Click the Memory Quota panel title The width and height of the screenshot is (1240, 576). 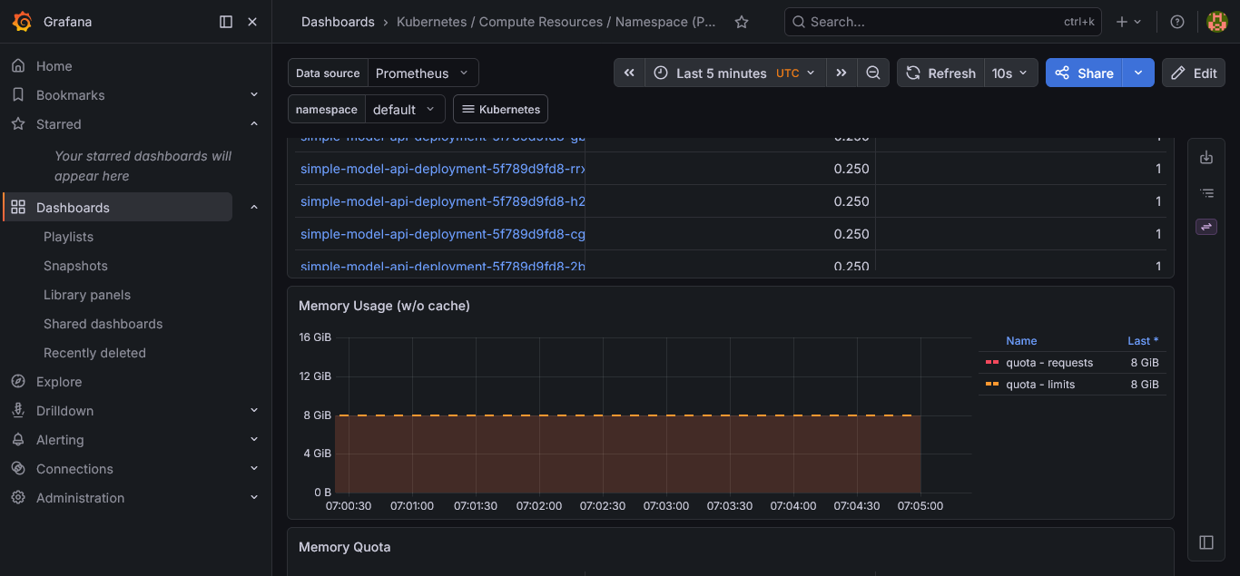tap(345, 547)
